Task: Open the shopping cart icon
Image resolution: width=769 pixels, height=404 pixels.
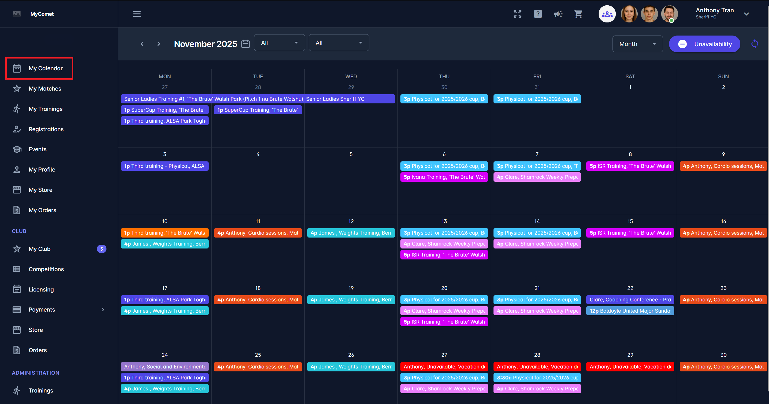Action: (x=578, y=14)
